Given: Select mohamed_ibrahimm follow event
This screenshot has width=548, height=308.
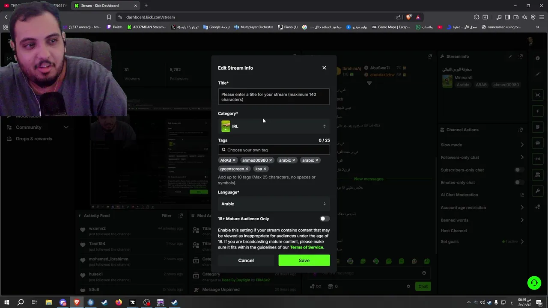Looking at the screenshot, I should (x=132, y=261).
